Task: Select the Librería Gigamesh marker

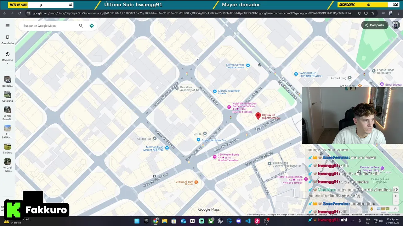Action: pyautogui.click(x=215, y=91)
